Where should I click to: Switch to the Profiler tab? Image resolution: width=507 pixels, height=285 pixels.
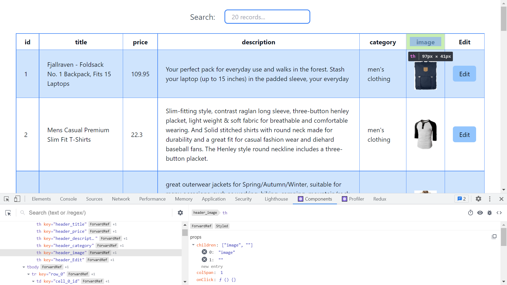click(x=353, y=199)
